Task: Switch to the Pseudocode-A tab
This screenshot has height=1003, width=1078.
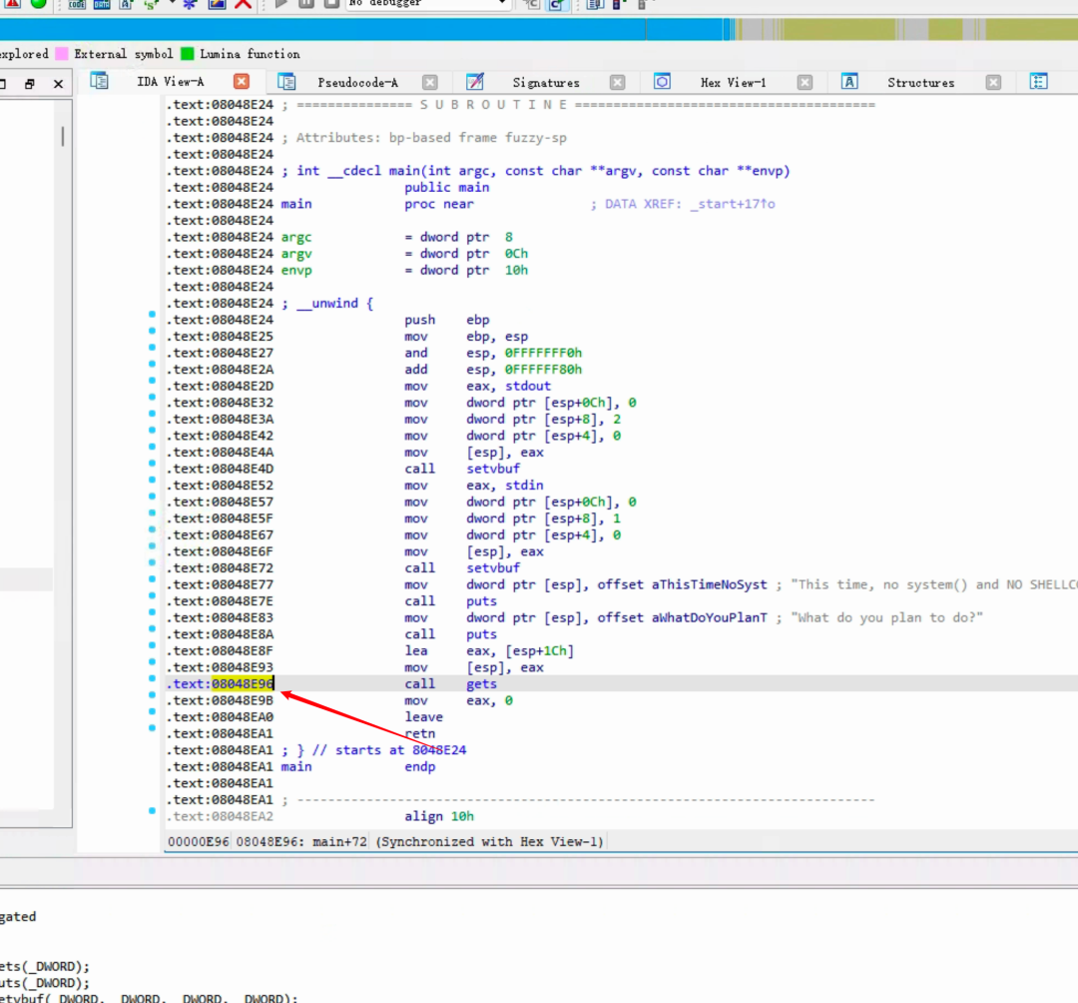Action: tap(357, 83)
